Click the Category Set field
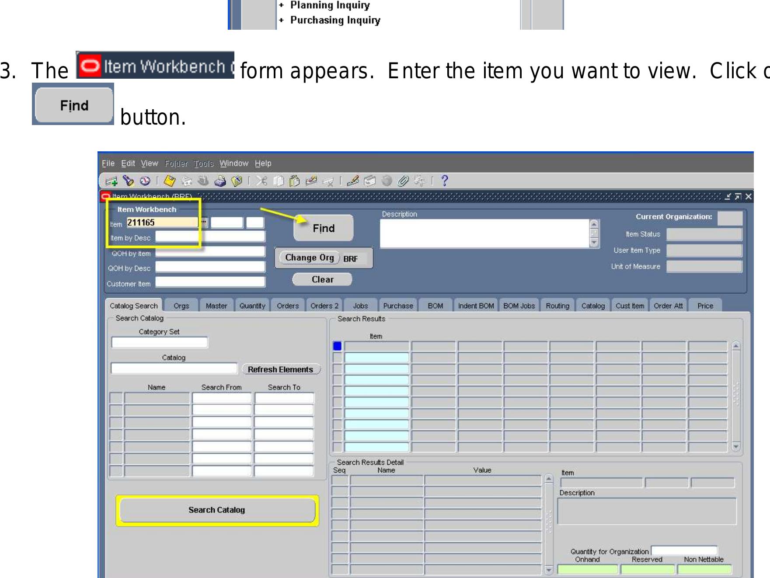 point(160,342)
